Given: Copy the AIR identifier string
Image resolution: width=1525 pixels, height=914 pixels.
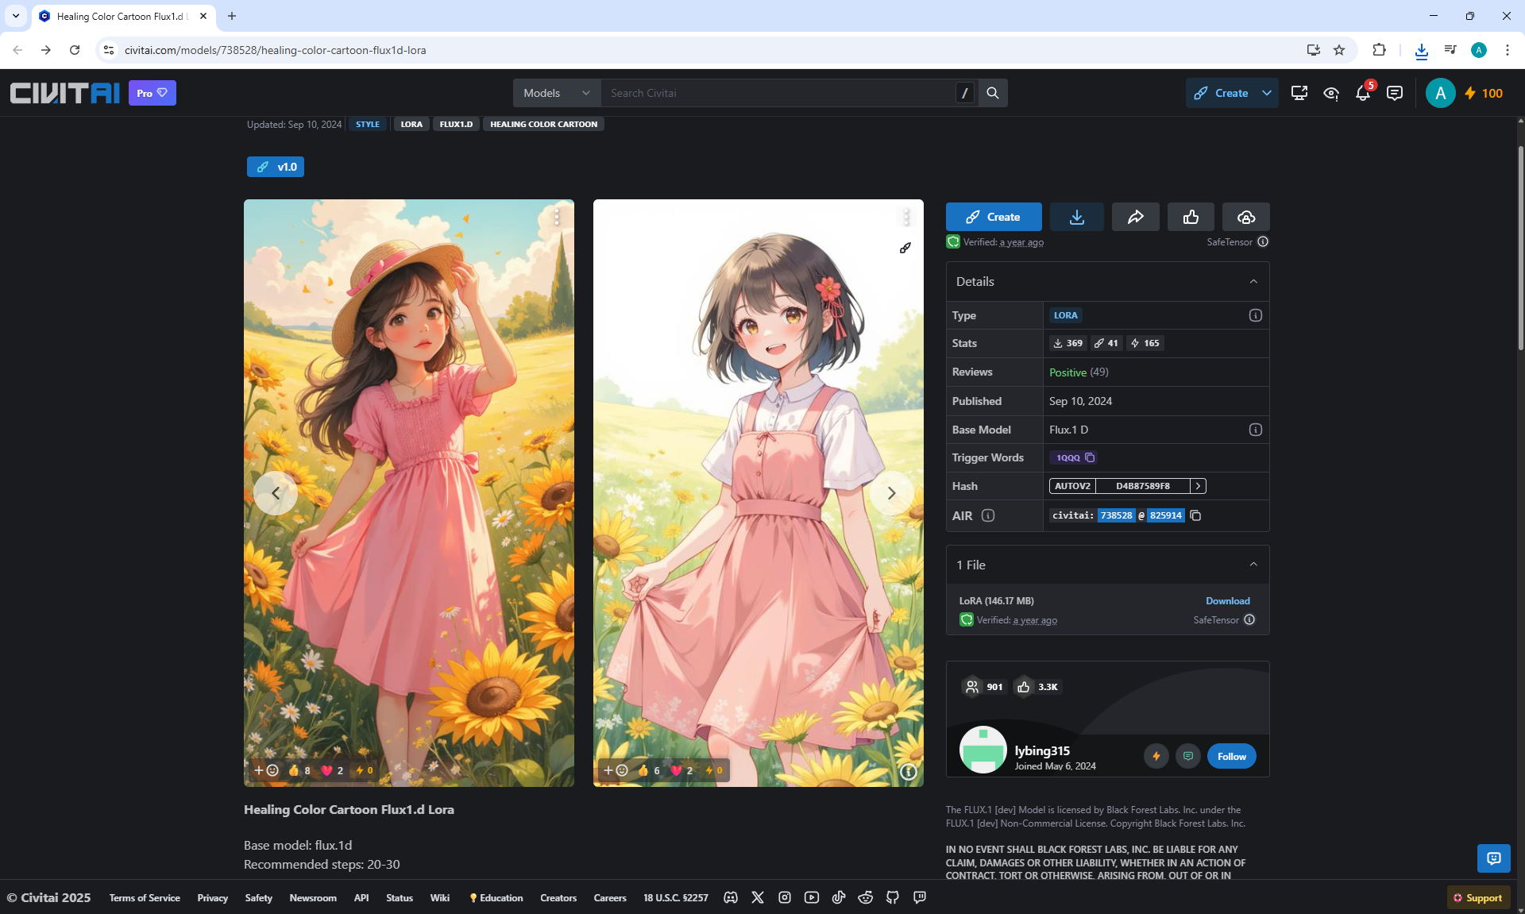Looking at the screenshot, I should [x=1195, y=515].
